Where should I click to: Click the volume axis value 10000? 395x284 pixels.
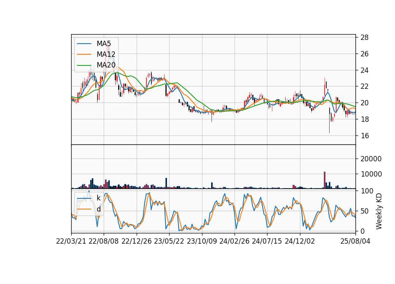point(371,174)
